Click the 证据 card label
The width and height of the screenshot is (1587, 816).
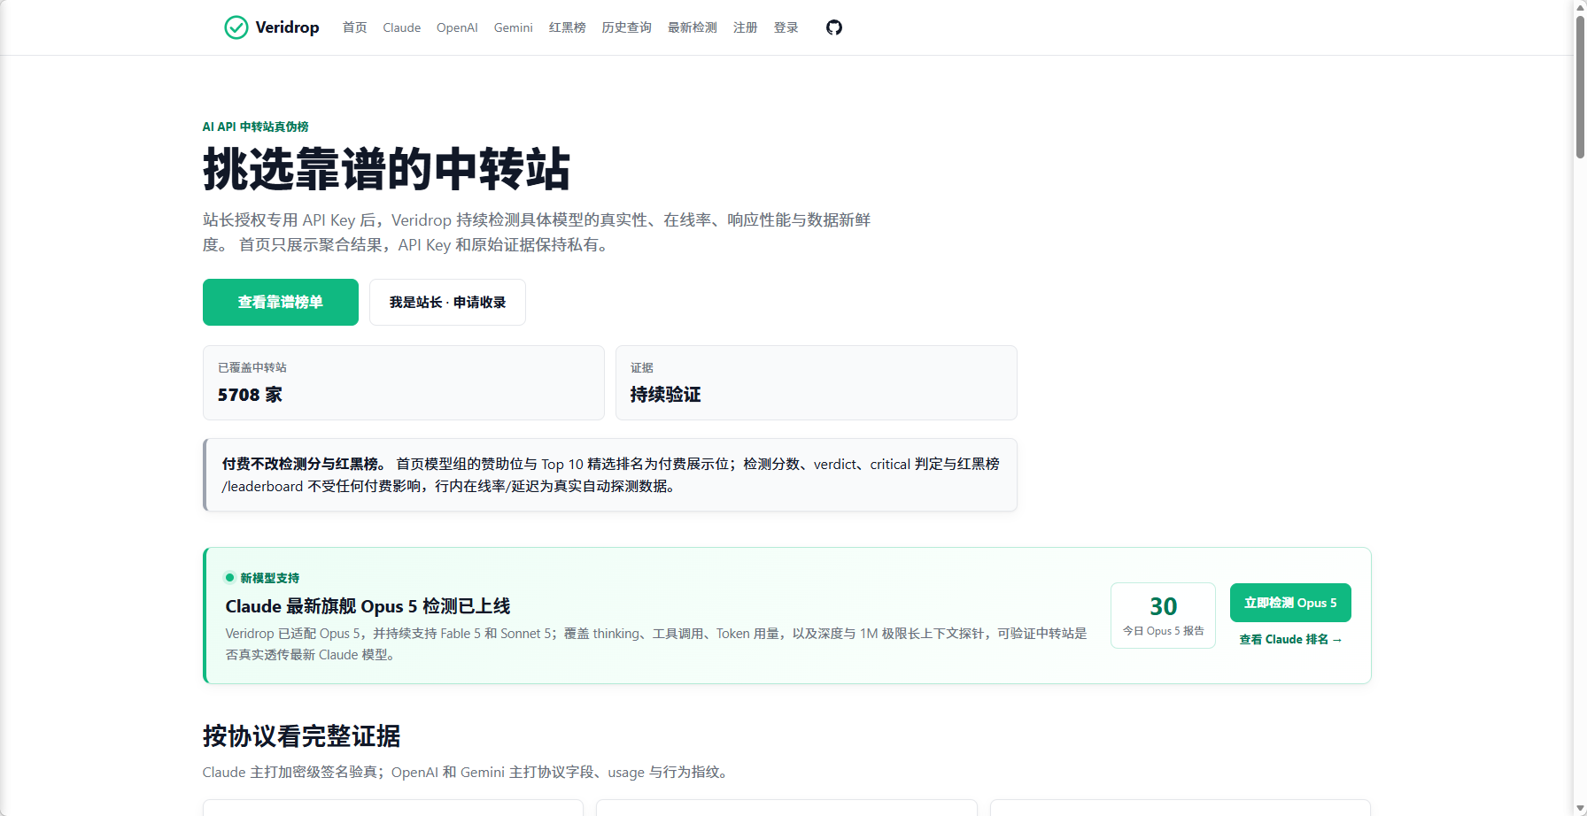point(642,367)
